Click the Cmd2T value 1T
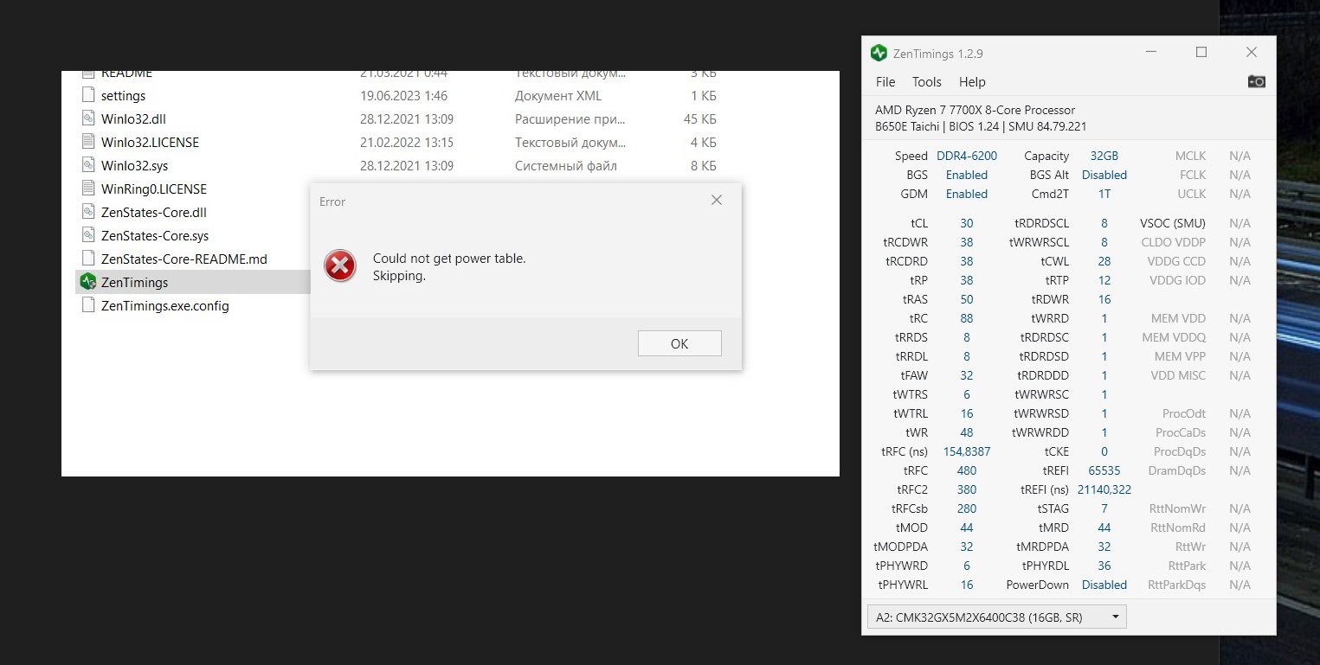This screenshot has width=1320, height=665. pyautogui.click(x=1104, y=194)
